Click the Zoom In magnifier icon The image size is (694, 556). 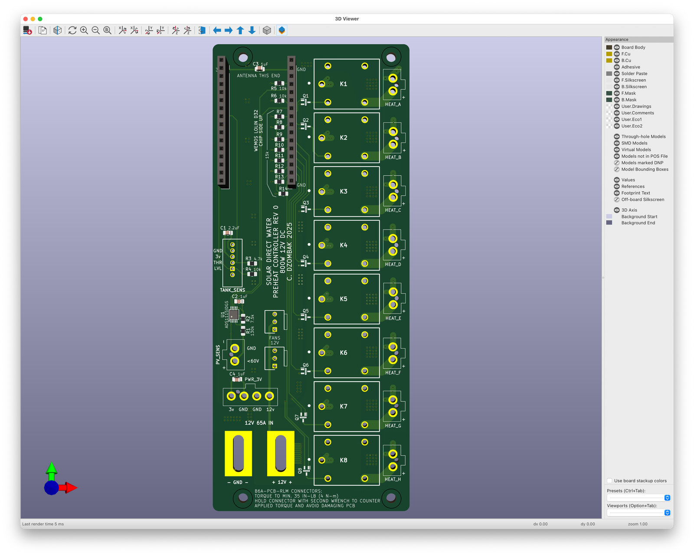pos(84,30)
